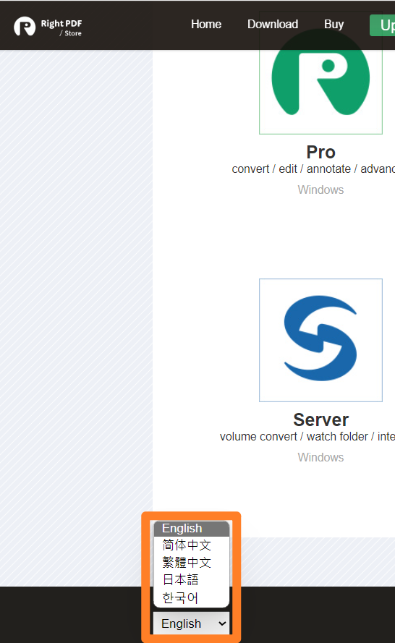Click the green Pro product logo

pyautogui.click(x=320, y=74)
